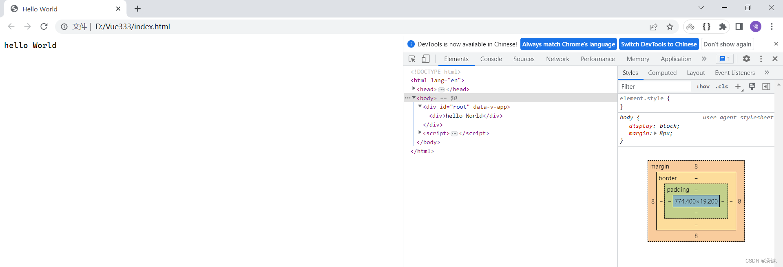This screenshot has height=267, width=783.
Task: Toggle the device toolbar icon
Action: click(425, 59)
